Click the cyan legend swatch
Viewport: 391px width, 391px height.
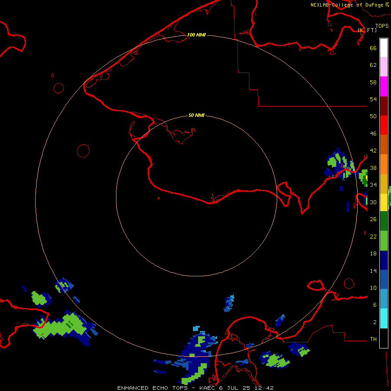pyautogui.click(x=384, y=318)
